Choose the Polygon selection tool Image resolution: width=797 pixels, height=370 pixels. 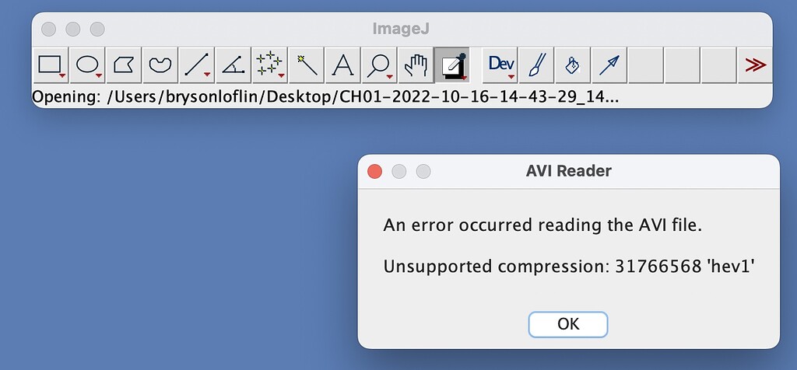click(124, 65)
